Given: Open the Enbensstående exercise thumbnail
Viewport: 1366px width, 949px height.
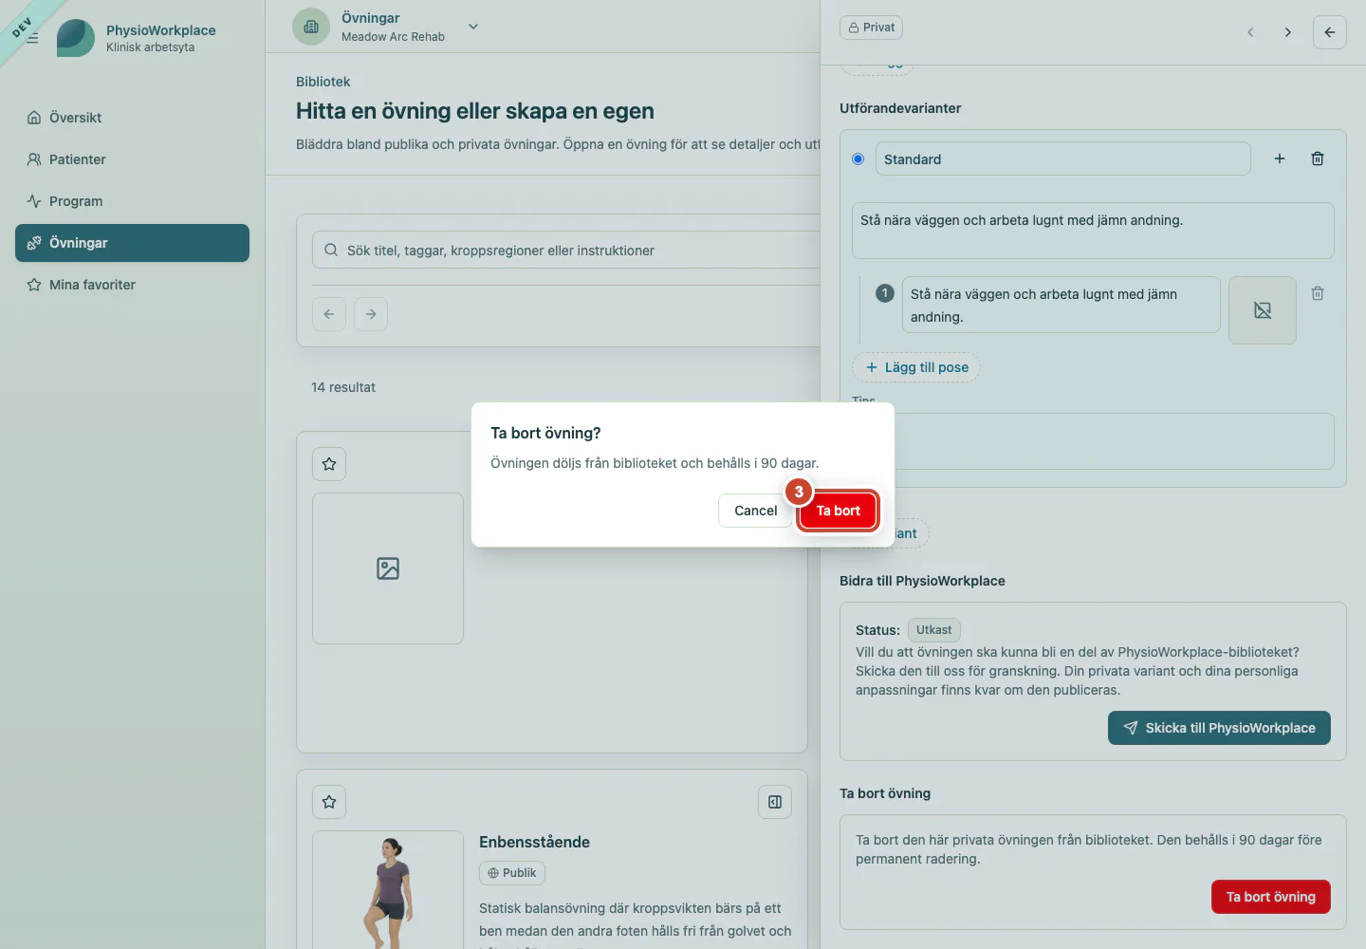Looking at the screenshot, I should tap(388, 889).
